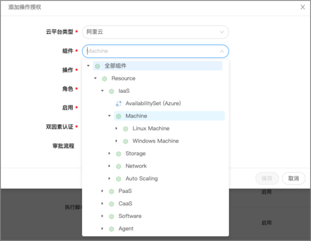Collapse the 全部组件 tree root
The height and width of the screenshot is (241, 311).
pyautogui.click(x=88, y=66)
